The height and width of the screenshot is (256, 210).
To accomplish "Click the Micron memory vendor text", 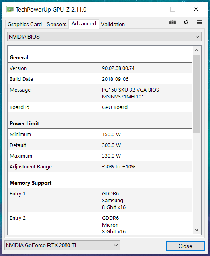I will point(110,225).
